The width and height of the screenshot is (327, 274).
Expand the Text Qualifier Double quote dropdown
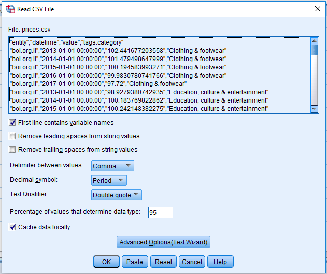pos(117,195)
